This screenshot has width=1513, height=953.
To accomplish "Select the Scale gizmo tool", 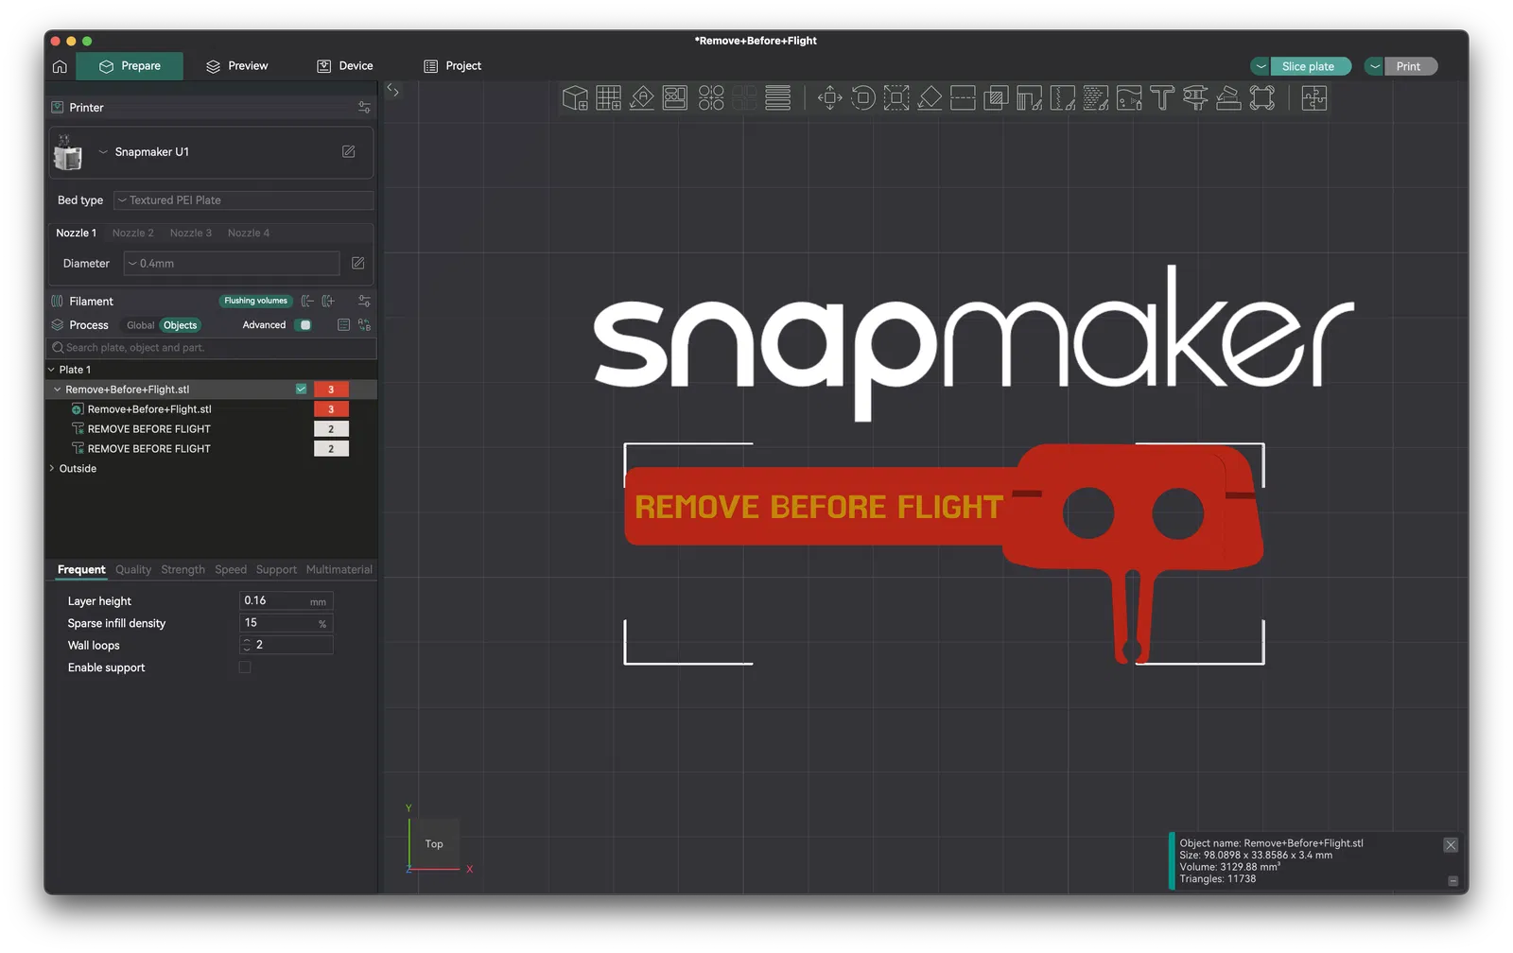I will tap(896, 98).
